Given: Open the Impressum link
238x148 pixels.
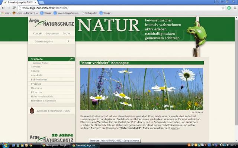Looking at the screenshot, I should [52, 34].
